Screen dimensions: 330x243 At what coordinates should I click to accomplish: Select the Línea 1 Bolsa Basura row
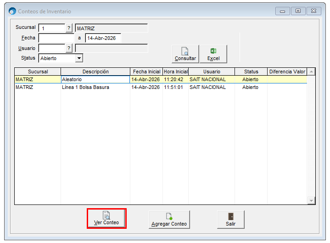[95, 87]
